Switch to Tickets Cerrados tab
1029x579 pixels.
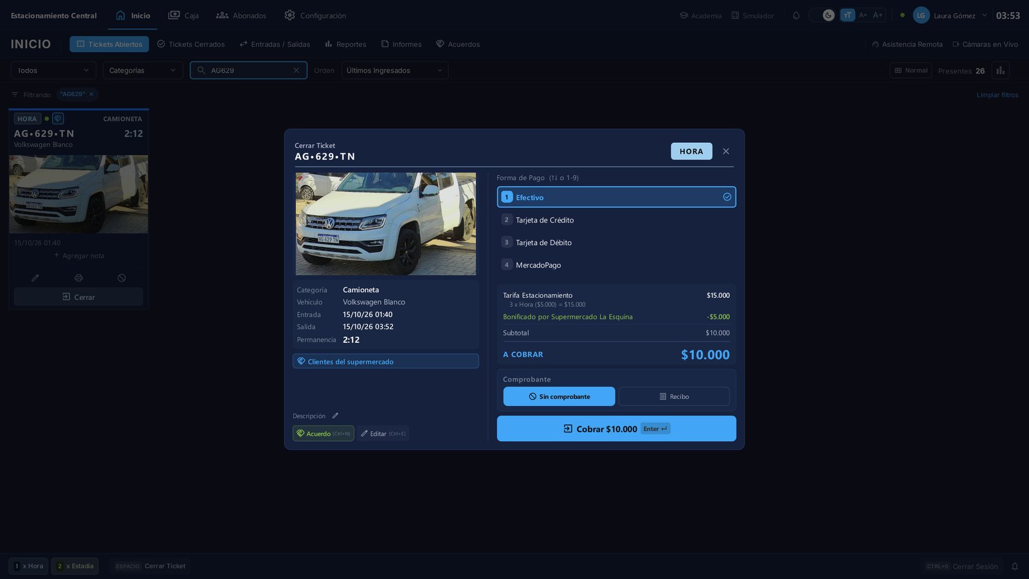tap(191, 44)
